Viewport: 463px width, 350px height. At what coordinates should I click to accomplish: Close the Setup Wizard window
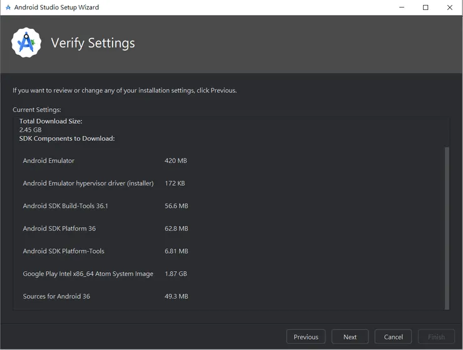pyautogui.click(x=450, y=8)
